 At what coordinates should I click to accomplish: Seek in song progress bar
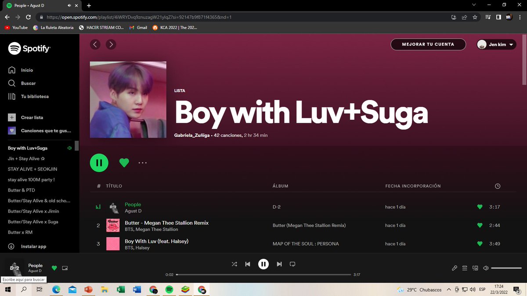pyautogui.click(x=263, y=275)
